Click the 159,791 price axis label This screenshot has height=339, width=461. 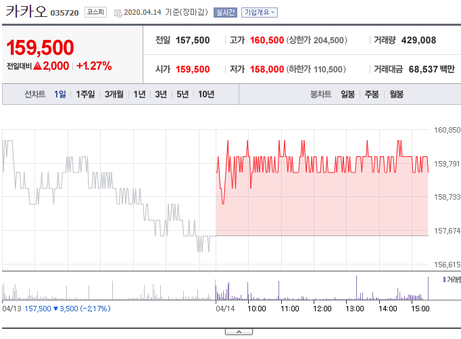click(x=447, y=164)
